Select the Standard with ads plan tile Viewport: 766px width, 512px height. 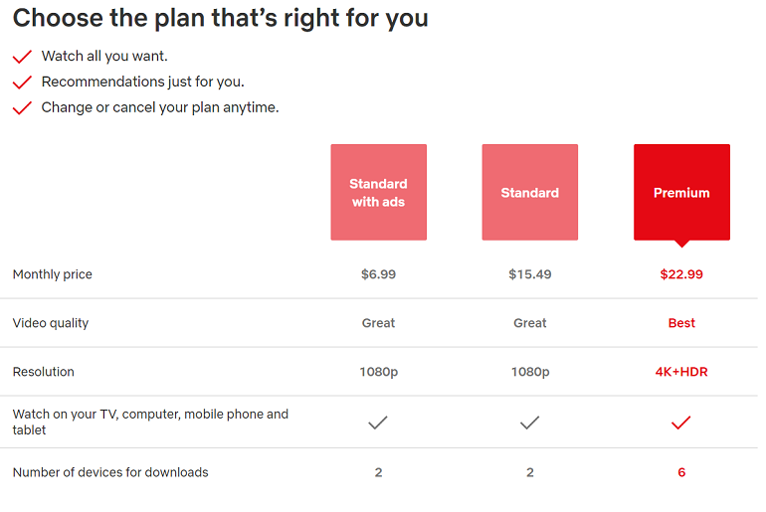coord(378,192)
